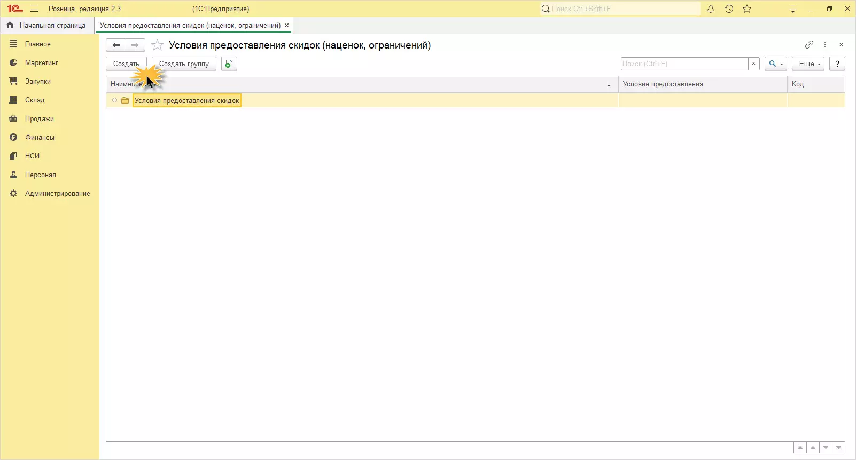Sort by the Наименование column header

point(362,84)
